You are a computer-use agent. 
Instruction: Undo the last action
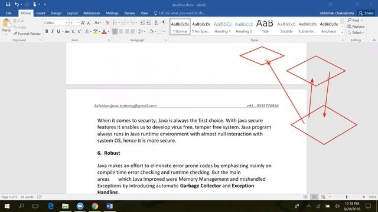[x=17, y=4]
